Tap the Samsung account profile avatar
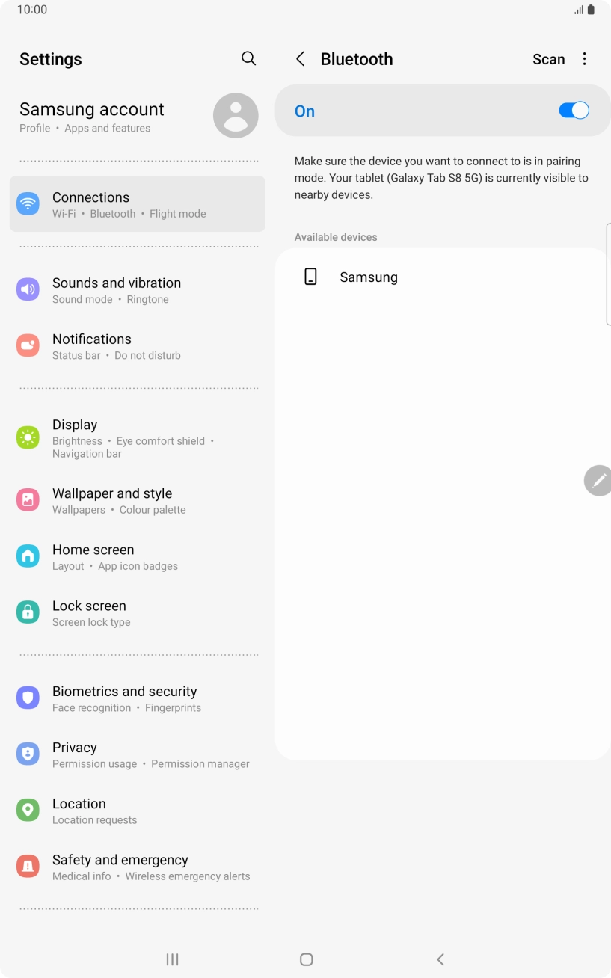 click(x=236, y=116)
